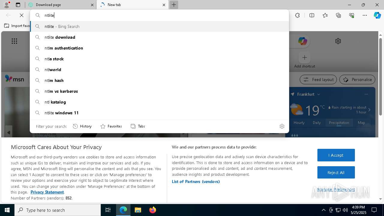Open the tab actions menu icon
The width and height of the screenshot is (384, 216).
18,5
